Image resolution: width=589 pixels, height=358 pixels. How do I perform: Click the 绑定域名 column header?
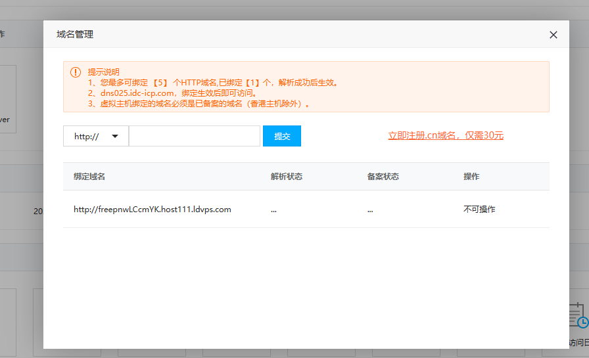89,177
